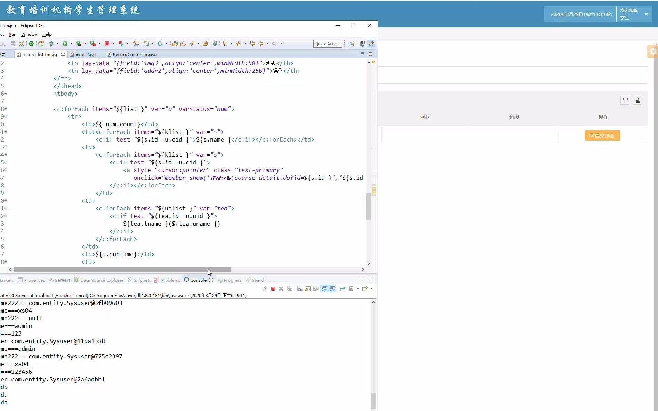Open the Open Console dropdown in Console toolbar
The image size is (658, 411).
point(371,289)
